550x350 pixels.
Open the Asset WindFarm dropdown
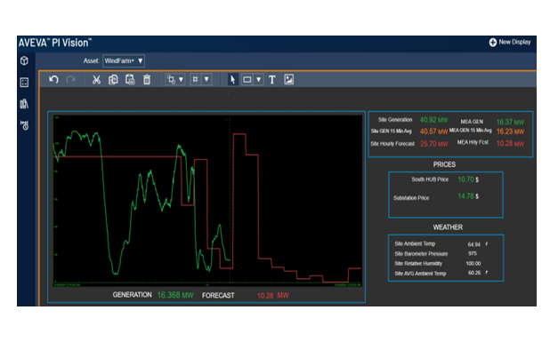[x=124, y=61]
